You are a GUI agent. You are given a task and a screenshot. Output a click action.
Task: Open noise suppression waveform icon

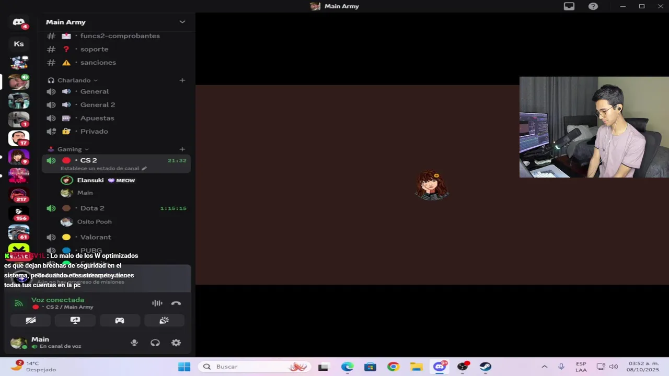click(x=157, y=303)
